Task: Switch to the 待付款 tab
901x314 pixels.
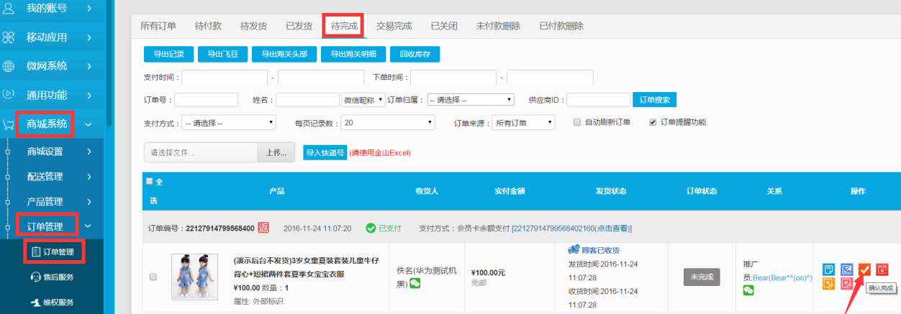Action: (x=208, y=25)
